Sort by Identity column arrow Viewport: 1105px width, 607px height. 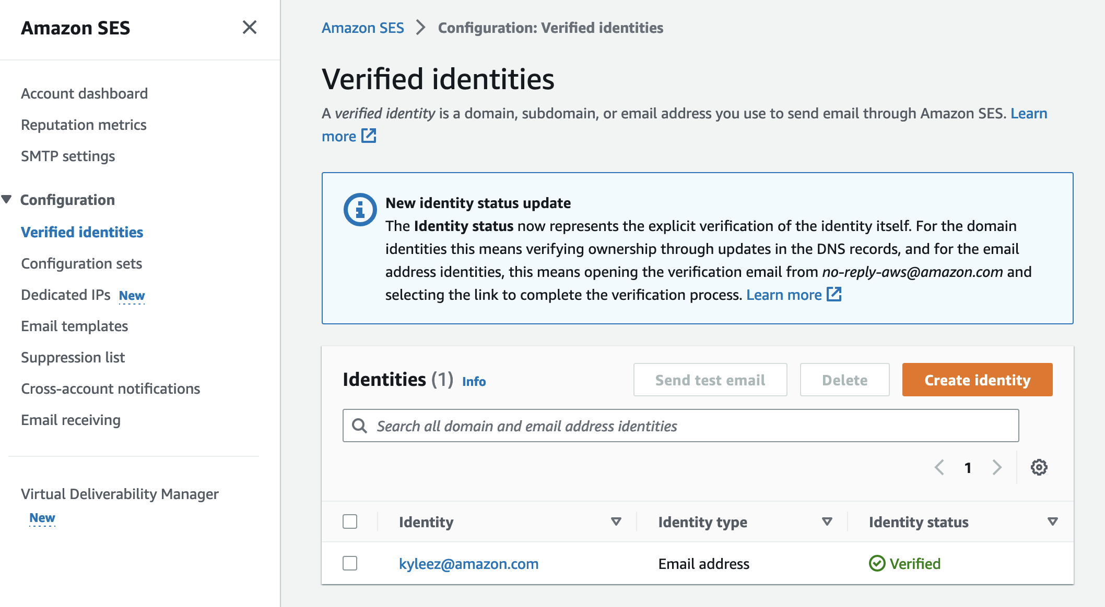[616, 521]
